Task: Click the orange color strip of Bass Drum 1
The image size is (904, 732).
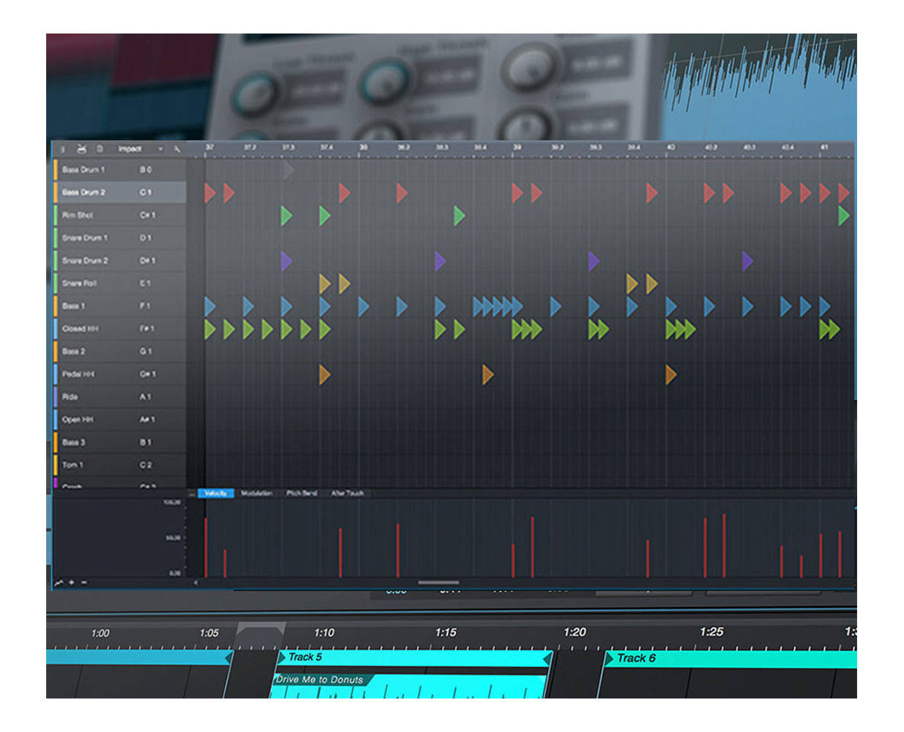Action: pyautogui.click(x=55, y=170)
